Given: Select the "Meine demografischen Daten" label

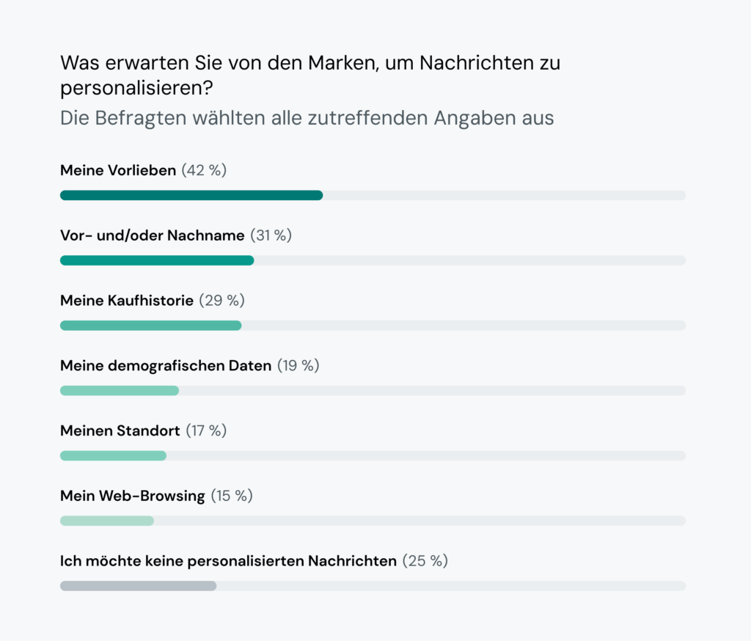Looking at the screenshot, I should pyautogui.click(x=166, y=365).
